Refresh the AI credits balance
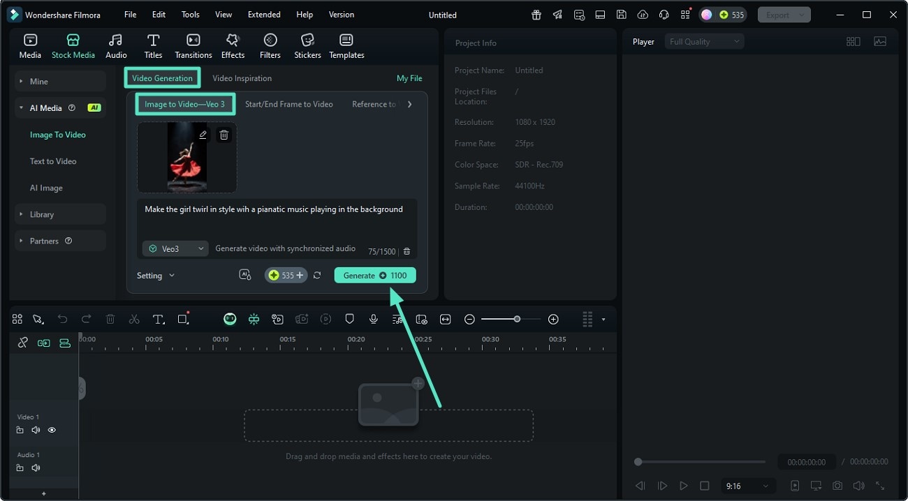The width and height of the screenshot is (908, 501). (317, 276)
